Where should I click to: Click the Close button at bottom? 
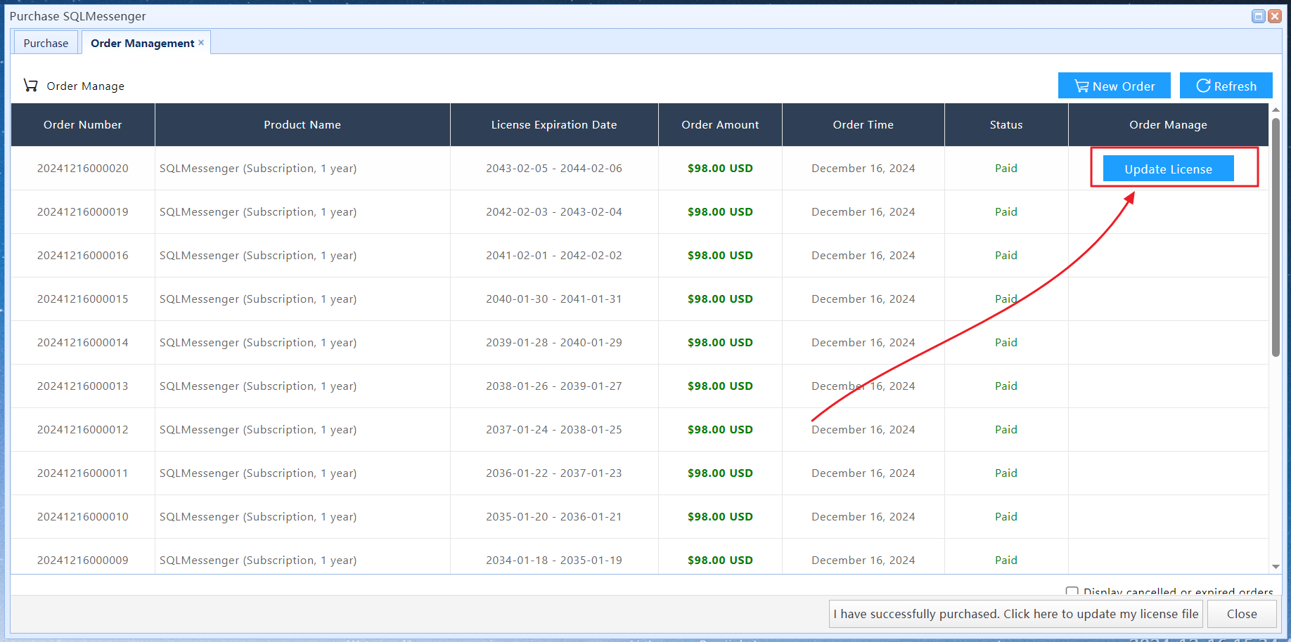[1242, 614]
